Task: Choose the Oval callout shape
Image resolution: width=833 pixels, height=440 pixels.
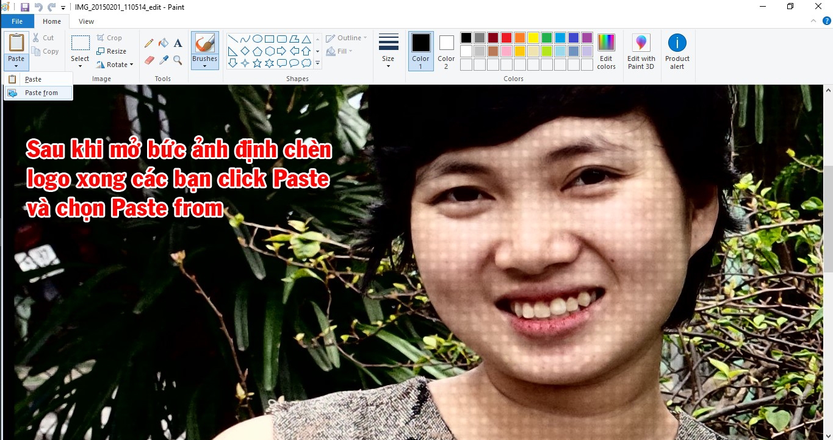Action: tap(294, 63)
